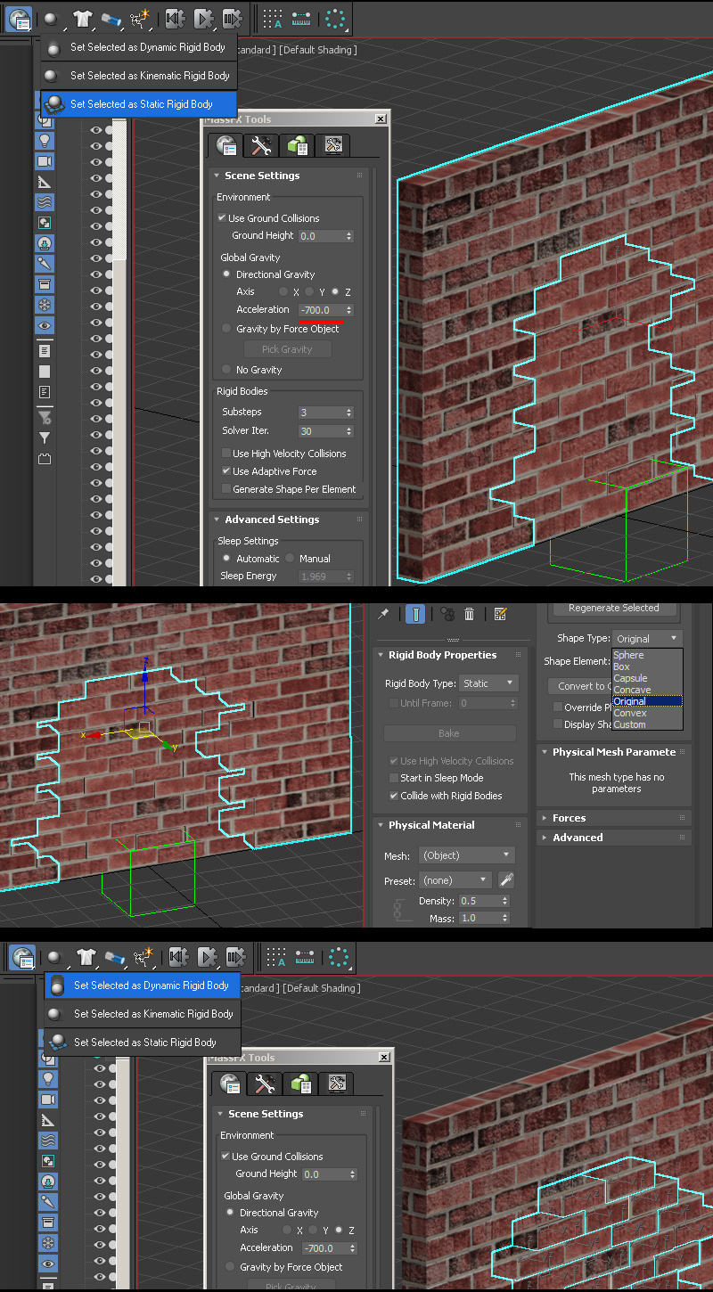Click the Display All list icon in sidebar
This screenshot has width=713, height=1292.
click(x=45, y=350)
